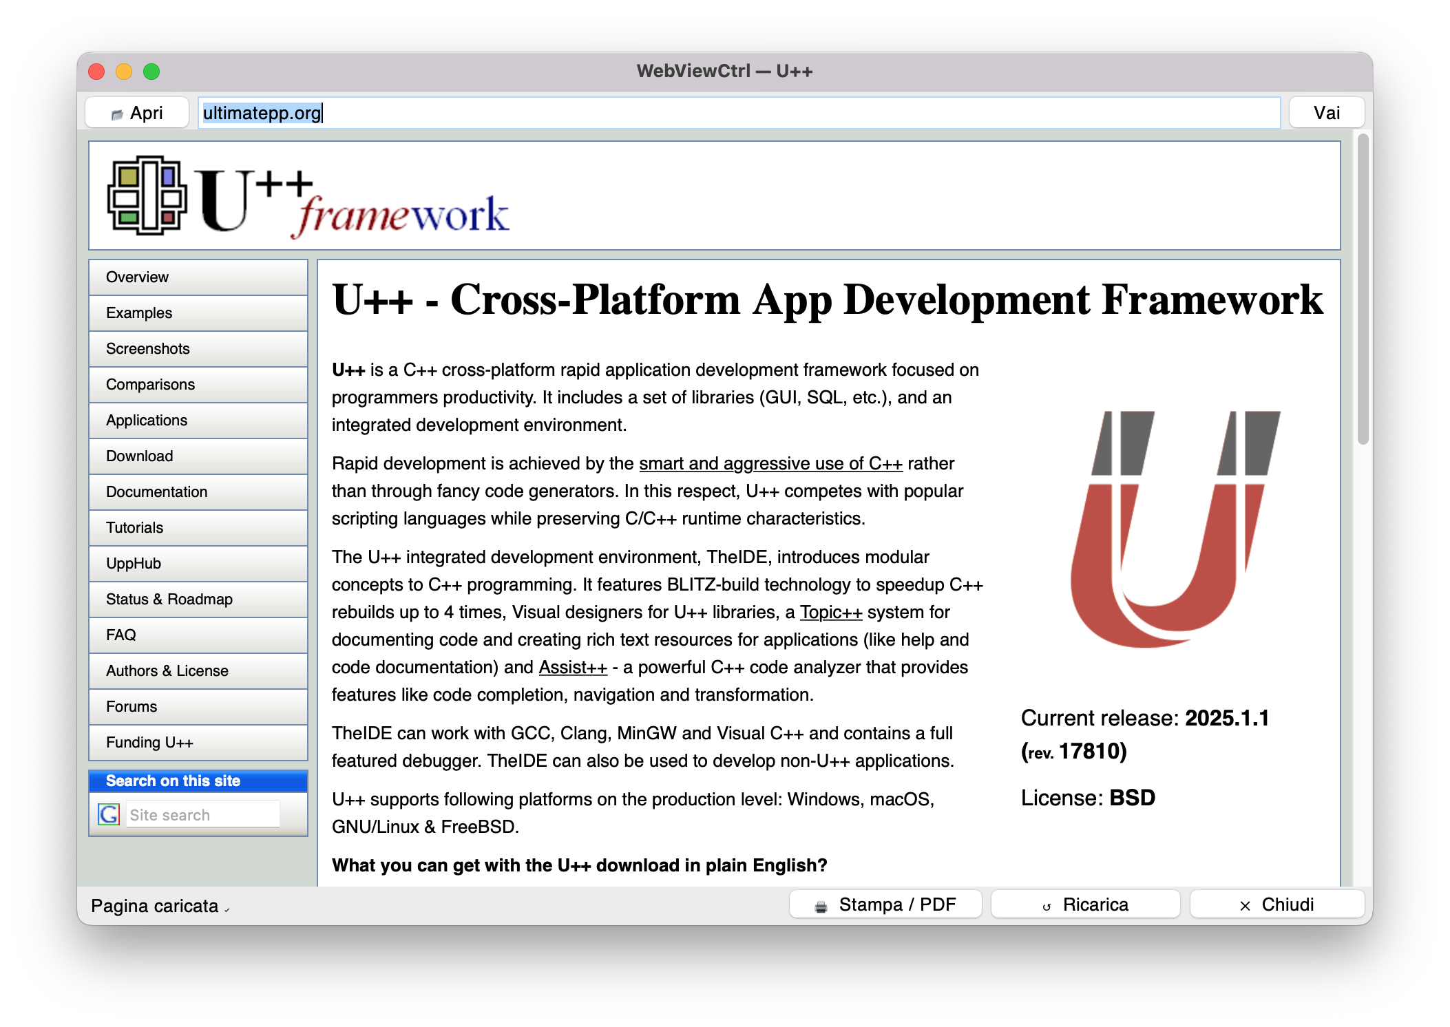
Task: View Status & Roadmap
Action: click(198, 599)
